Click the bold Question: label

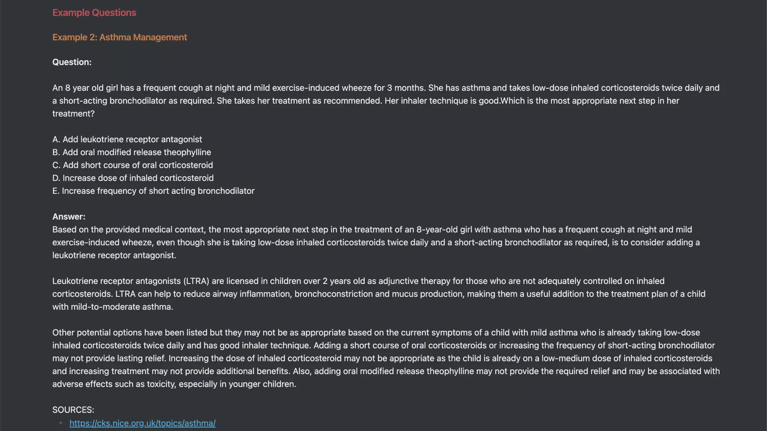tap(72, 62)
